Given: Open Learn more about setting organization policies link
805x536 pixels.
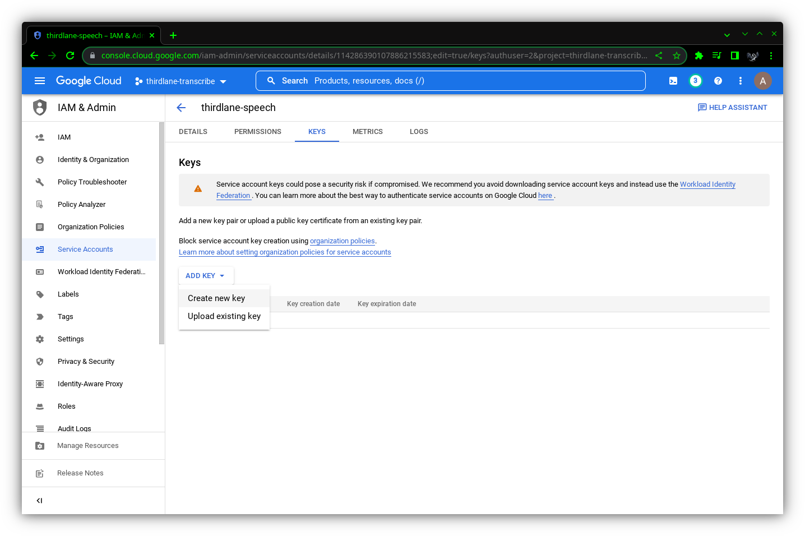Looking at the screenshot, I should pos(285,252).
